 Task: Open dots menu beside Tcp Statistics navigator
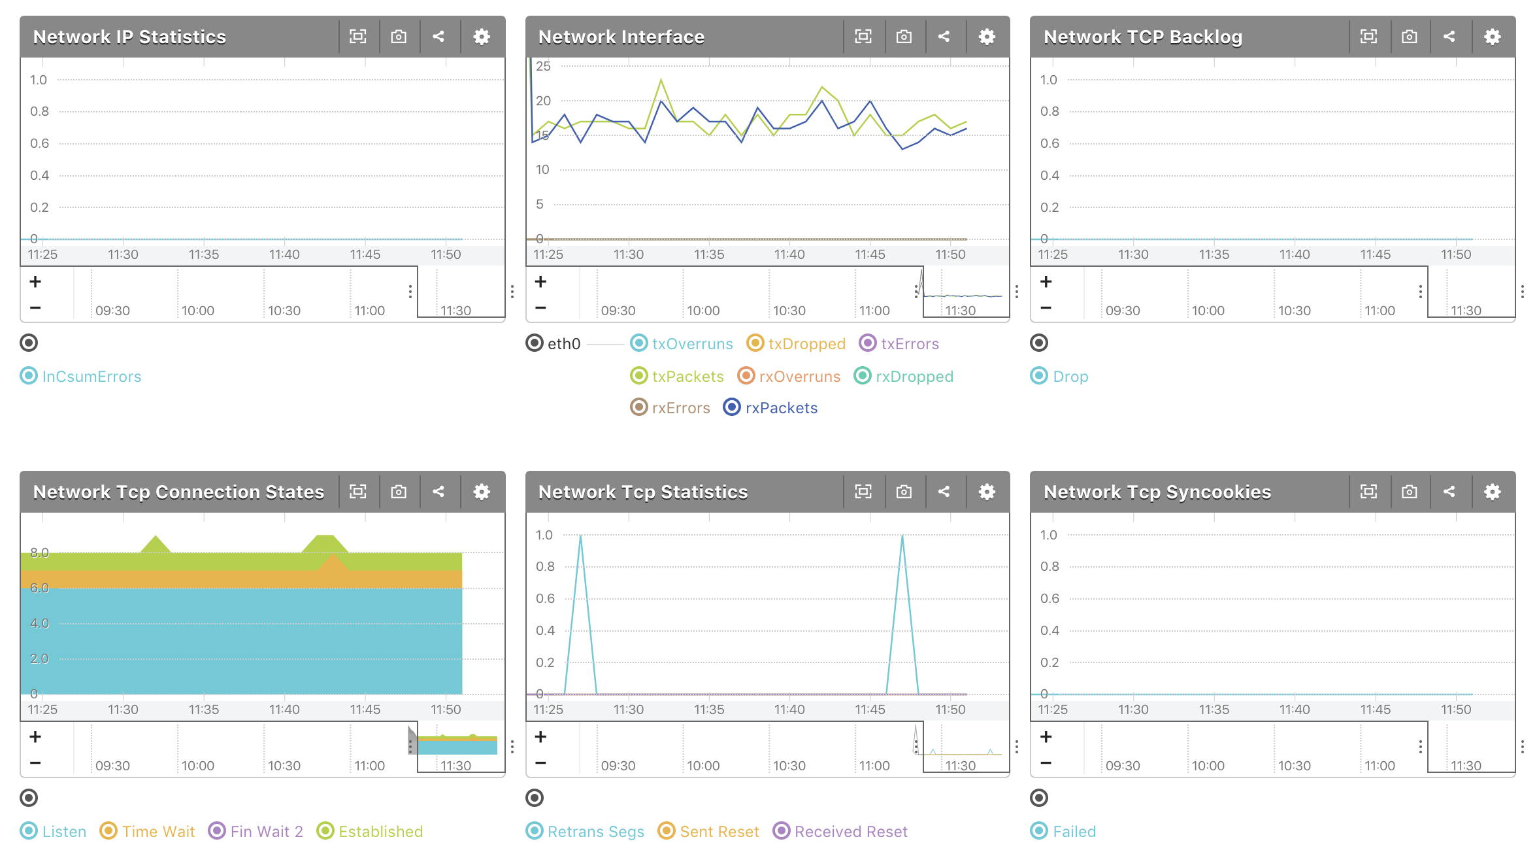[1017, 747]
